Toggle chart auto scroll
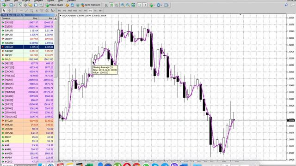Image resolution: width=296 pixels, height=166 pixels. [x=140, y=5]
